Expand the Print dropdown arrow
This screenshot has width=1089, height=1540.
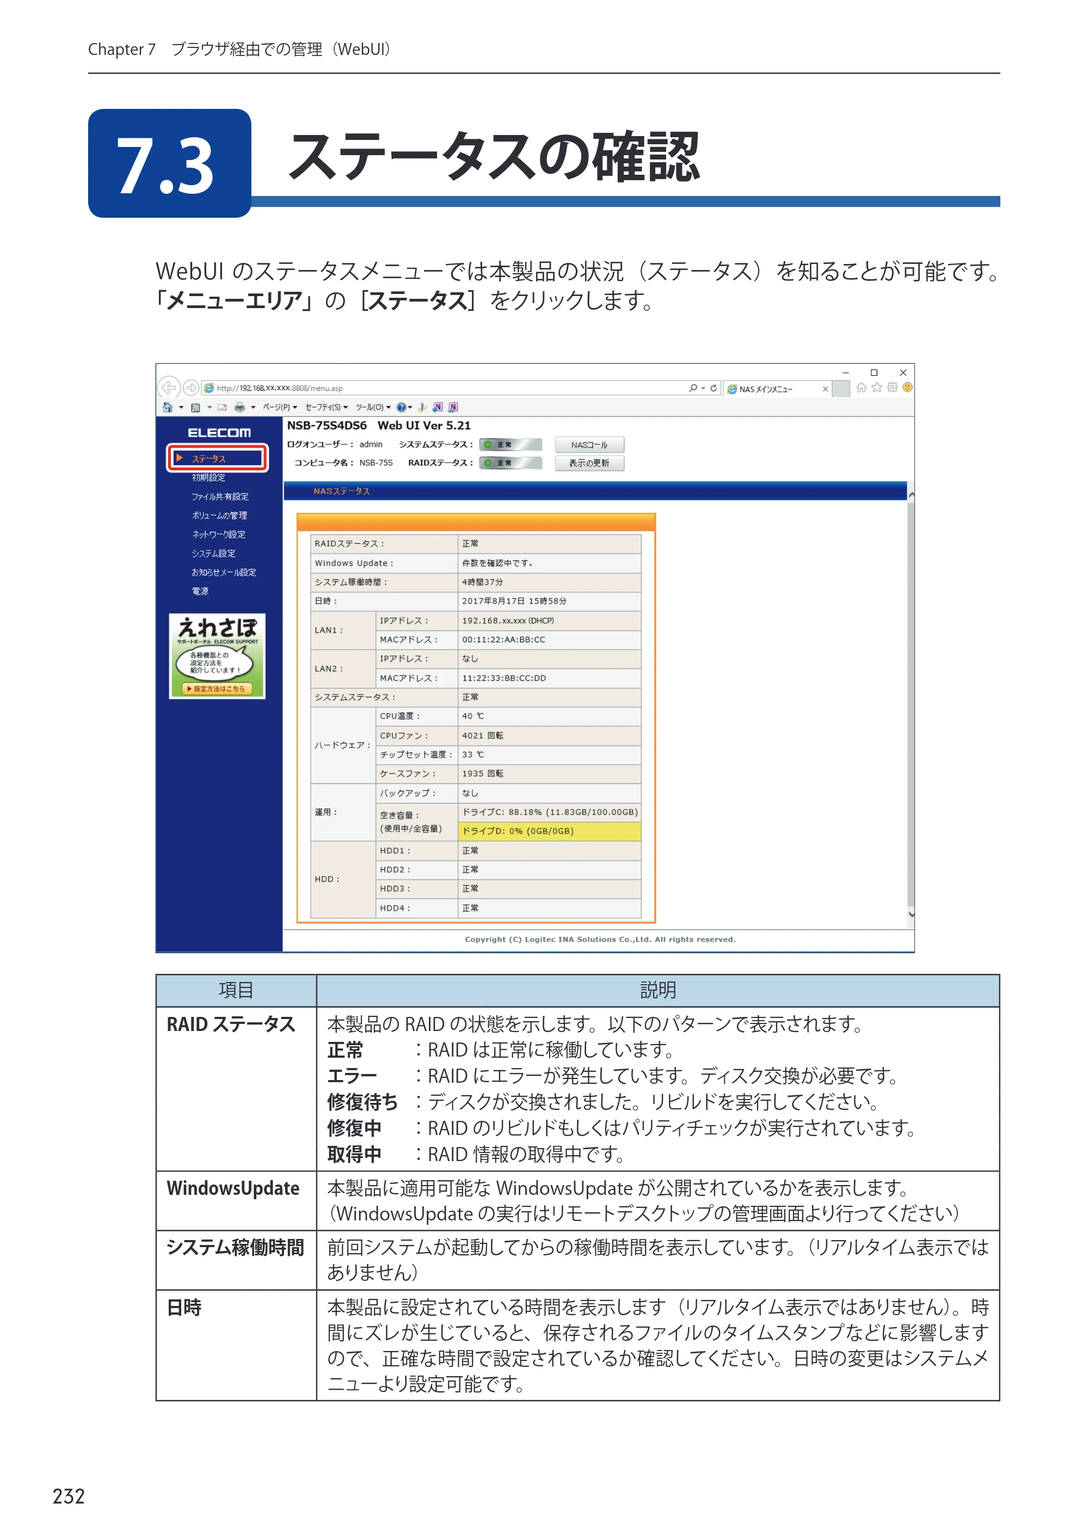click(x=254, y=407)
